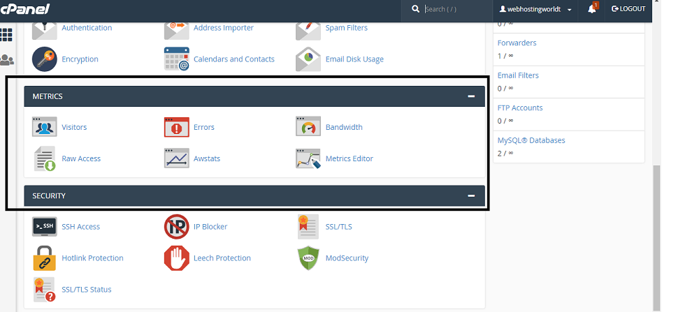Open the Authentication envelope icon
This screenshot has width=676, height=312.
45,30
